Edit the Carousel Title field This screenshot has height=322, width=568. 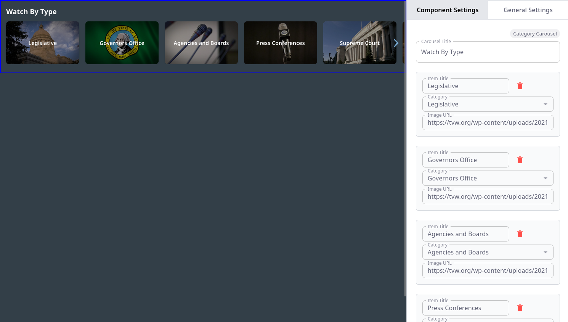(488, 52)
